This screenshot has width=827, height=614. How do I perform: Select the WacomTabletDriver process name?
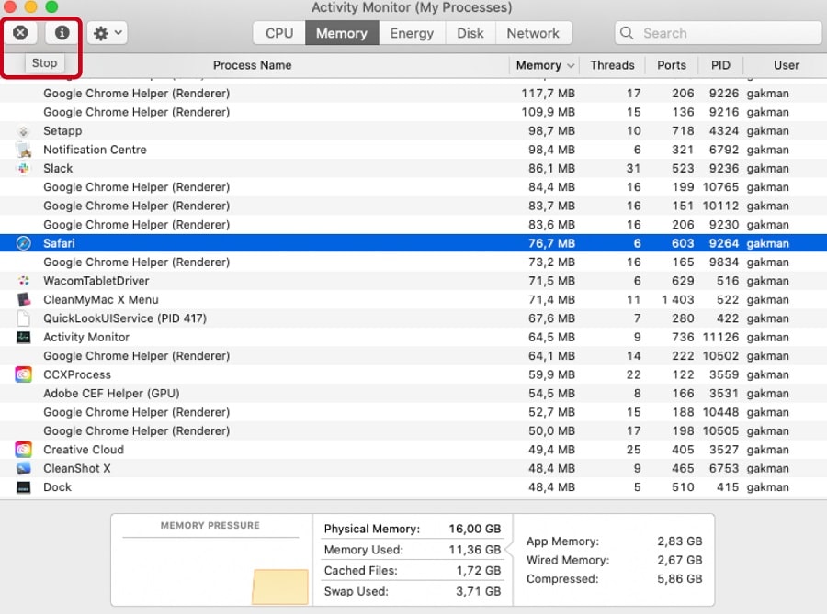click(96, 281)
